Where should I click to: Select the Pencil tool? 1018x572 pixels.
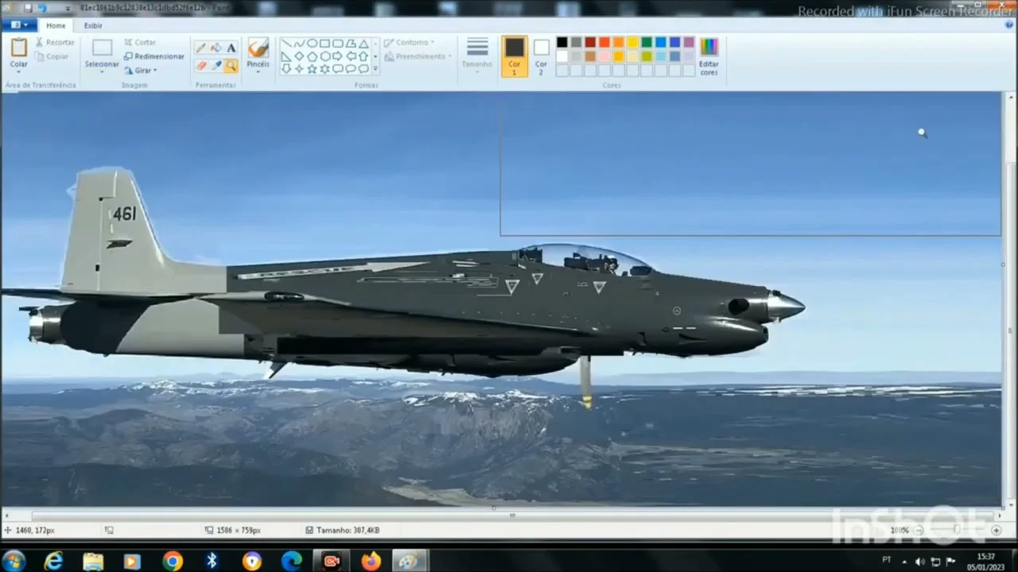point(201,48)
